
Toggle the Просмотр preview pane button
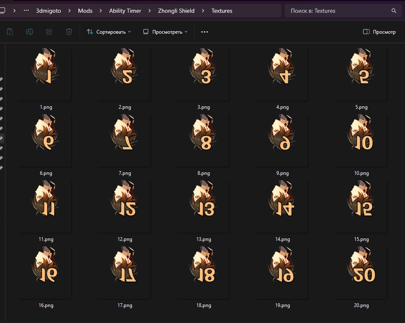(x=380, y=32)
